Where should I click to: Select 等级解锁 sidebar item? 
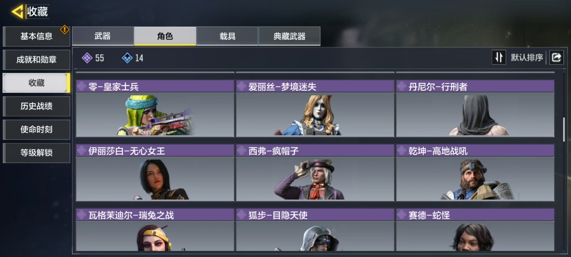pyautogui.click(x=36, y=153)
